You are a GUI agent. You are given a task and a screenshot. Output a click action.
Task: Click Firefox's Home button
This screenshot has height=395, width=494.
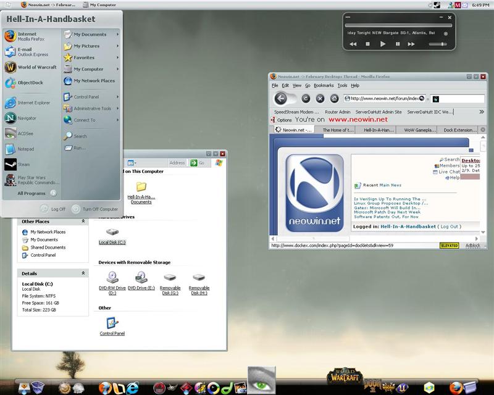(334, 98)
